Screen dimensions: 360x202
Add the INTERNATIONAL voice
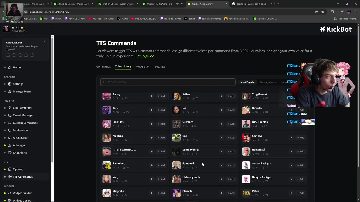pyautogui.click(x=161, y=151)
